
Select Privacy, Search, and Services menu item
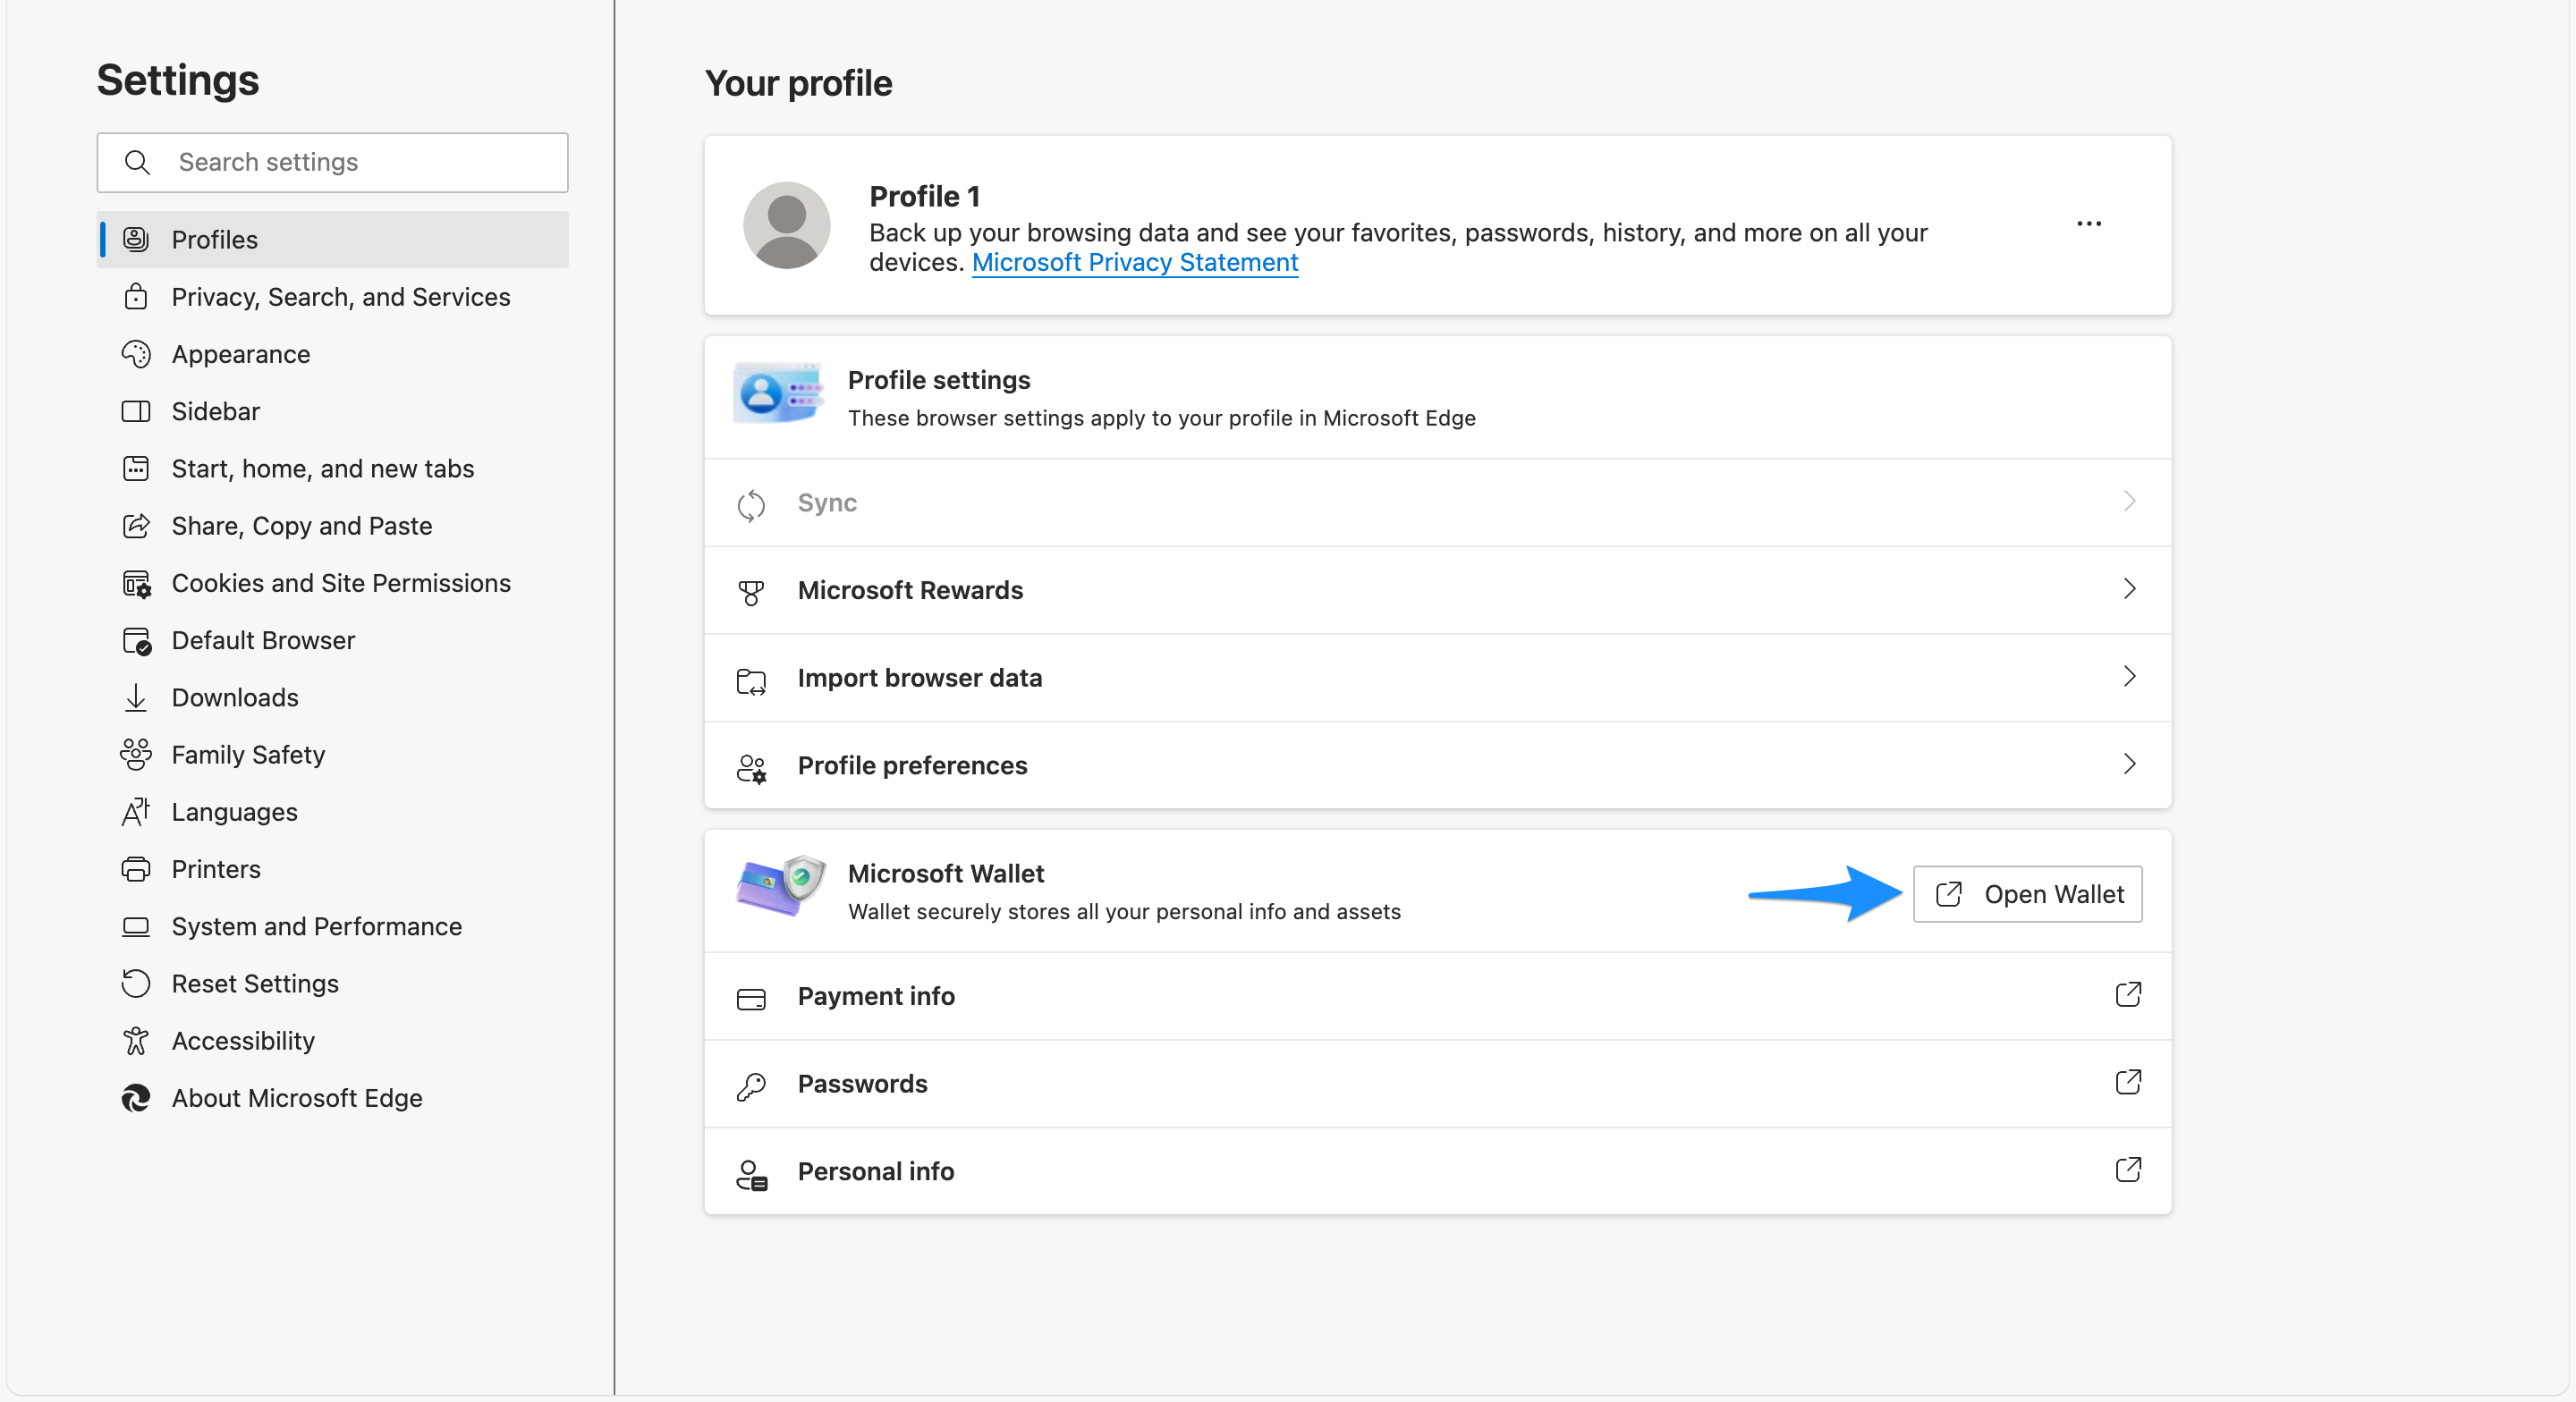pyautogui.click(x=333, y=297)
